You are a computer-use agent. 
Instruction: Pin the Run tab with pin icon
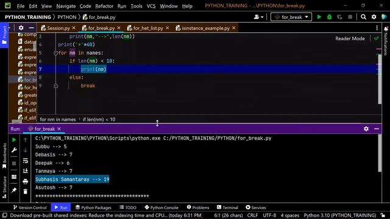14,190
